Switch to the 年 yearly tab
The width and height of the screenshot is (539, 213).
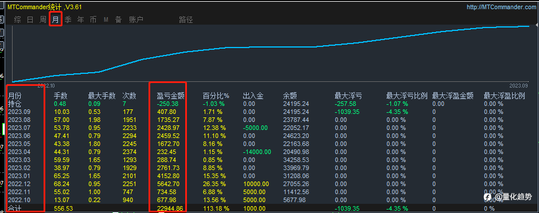[80, 19]
